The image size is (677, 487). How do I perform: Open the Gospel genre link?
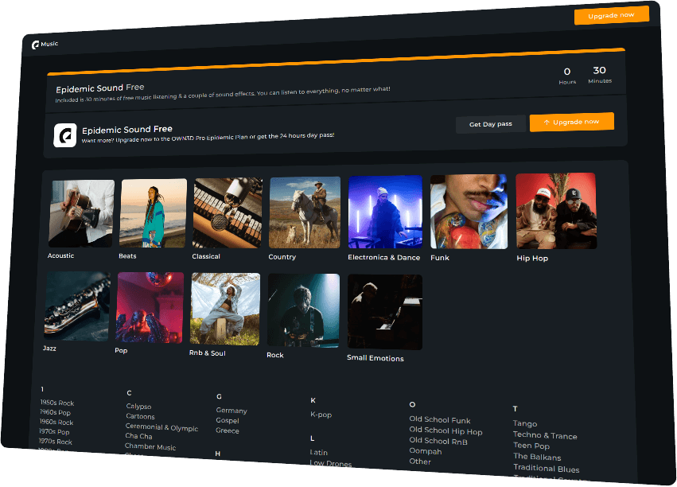(x=228, y=420)
